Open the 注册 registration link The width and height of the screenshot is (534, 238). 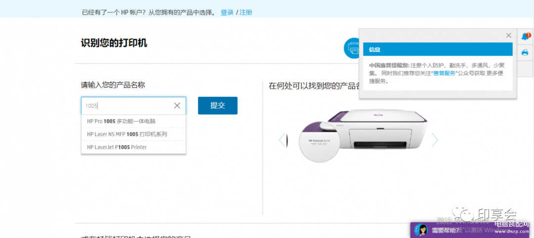point(246,12)
